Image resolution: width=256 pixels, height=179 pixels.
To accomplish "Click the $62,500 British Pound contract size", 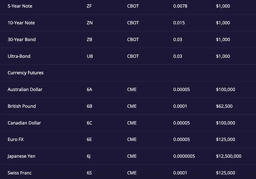I will [x=224, y=106].
